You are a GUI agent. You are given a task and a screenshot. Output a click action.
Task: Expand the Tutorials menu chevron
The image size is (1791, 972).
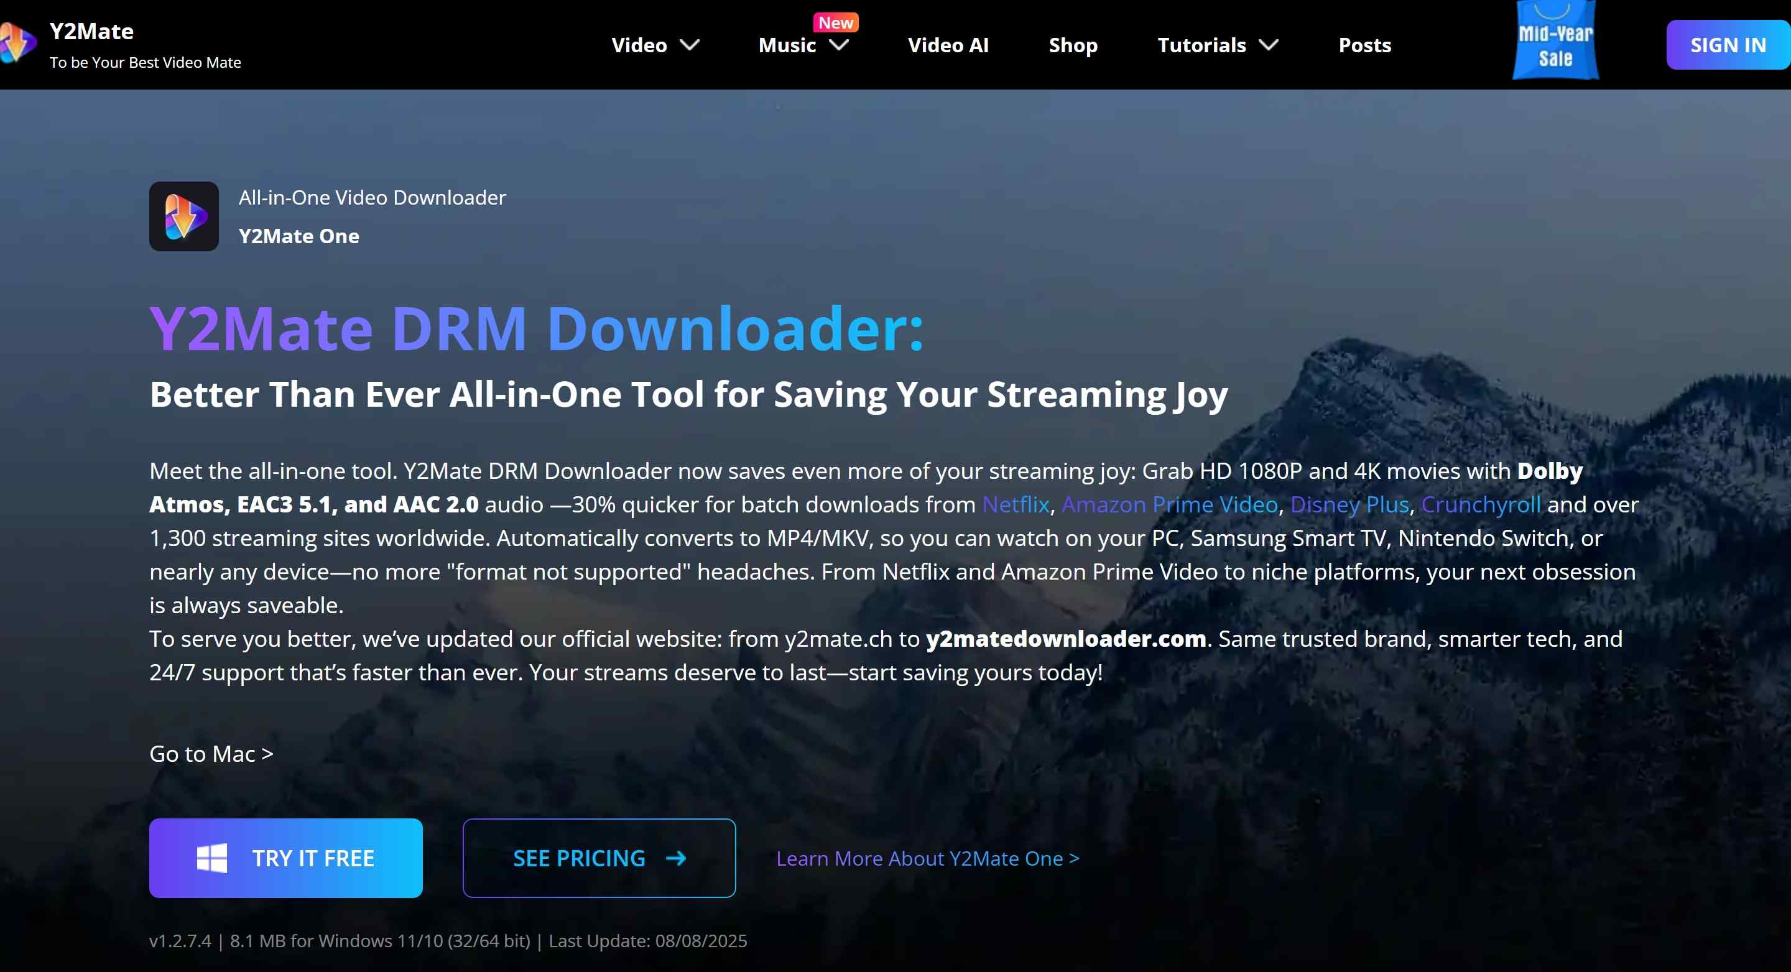(1269, 45)
